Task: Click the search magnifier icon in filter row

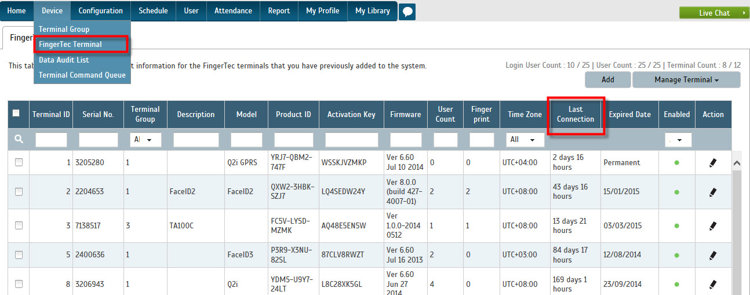Action: pyautogui.click(x=19, y=139)
